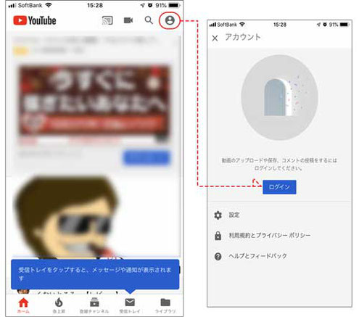Switch to the 急上昇 trending tab
The height and width of the screenshot is (317, 359).
[59, 305]
